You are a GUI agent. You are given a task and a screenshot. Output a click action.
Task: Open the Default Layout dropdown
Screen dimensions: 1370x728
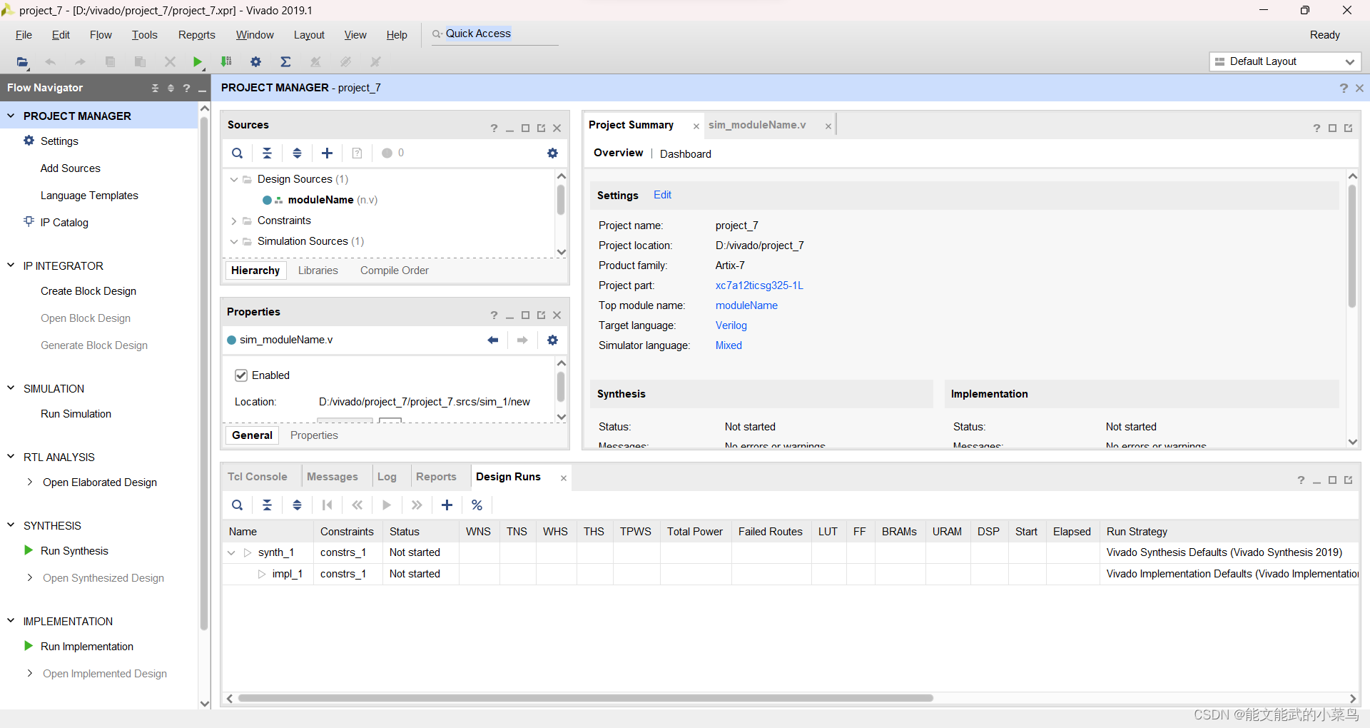[x=1285, y=61]
